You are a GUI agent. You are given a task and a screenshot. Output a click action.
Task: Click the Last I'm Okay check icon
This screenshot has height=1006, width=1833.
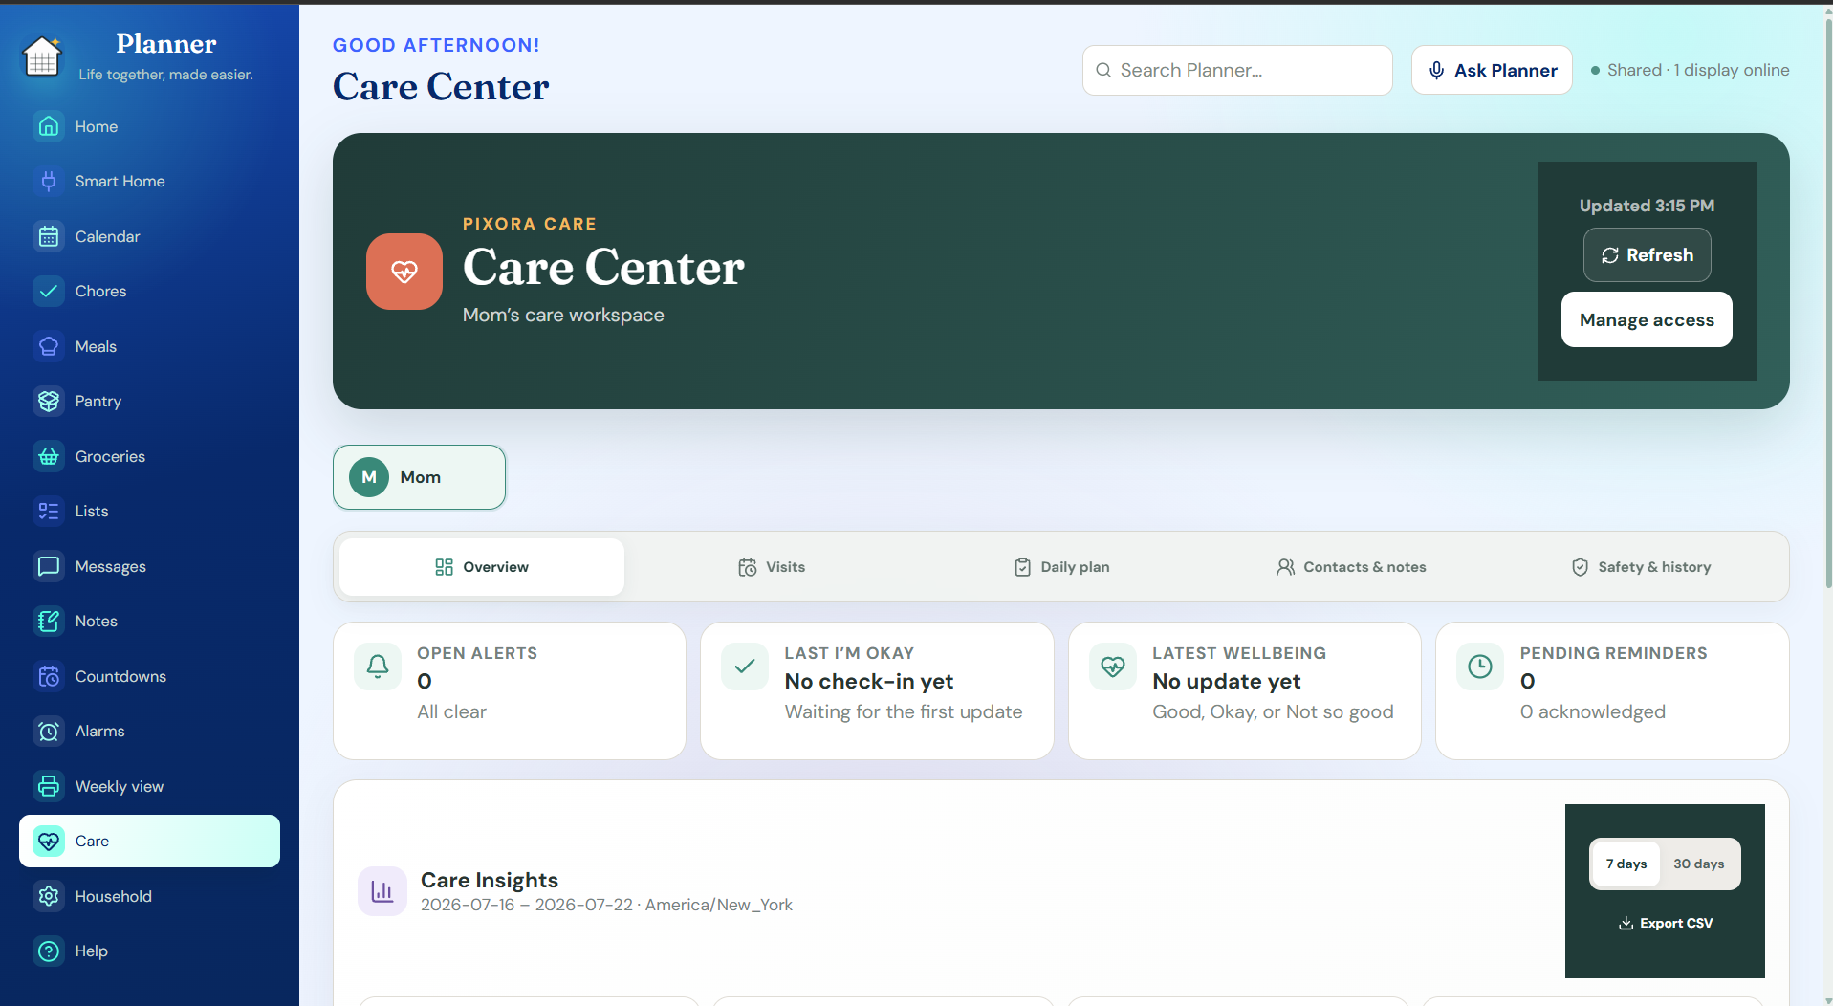point(745,667)
